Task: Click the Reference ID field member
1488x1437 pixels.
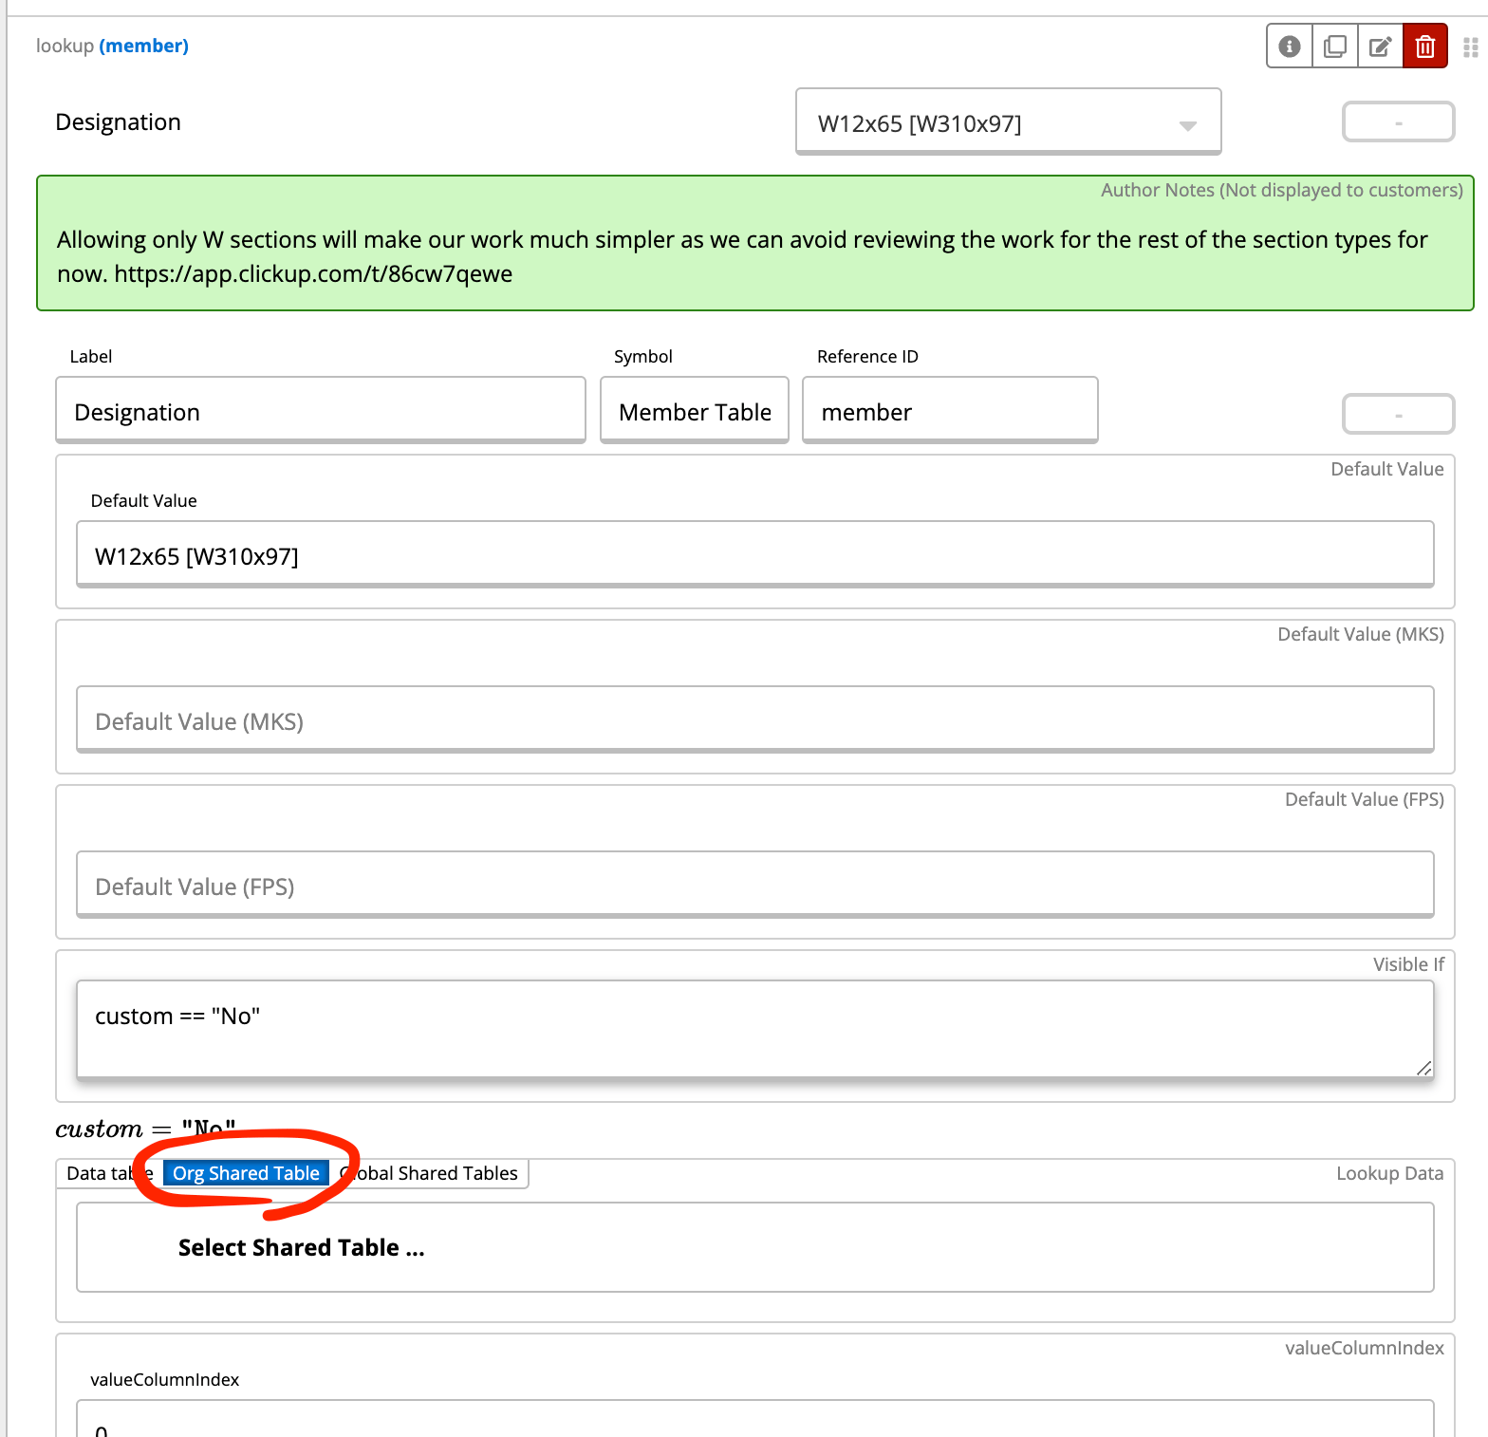Action: pos(950,411)
